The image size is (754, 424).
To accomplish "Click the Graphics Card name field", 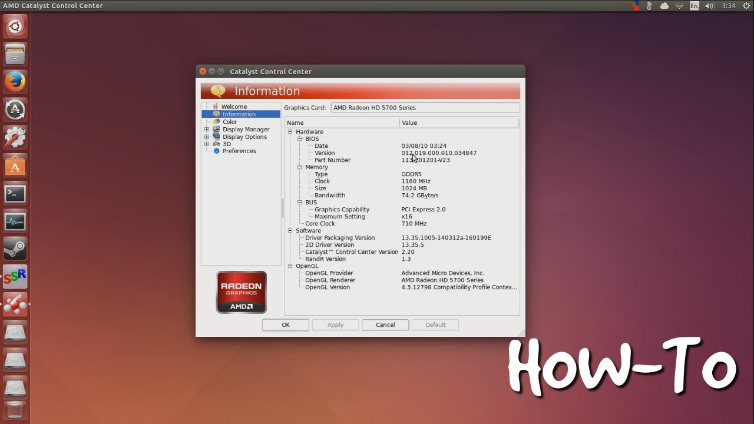I will (x=425, y=108).
